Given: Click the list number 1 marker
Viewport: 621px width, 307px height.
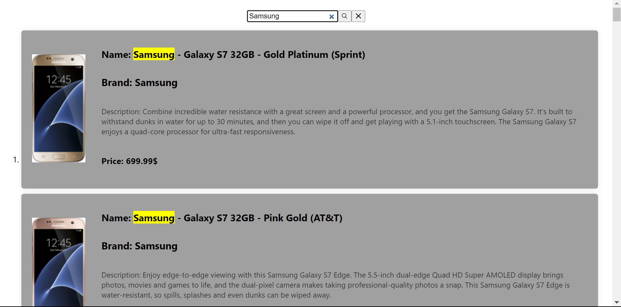Looking at the screenshot, I should click(x=16, y=159).
